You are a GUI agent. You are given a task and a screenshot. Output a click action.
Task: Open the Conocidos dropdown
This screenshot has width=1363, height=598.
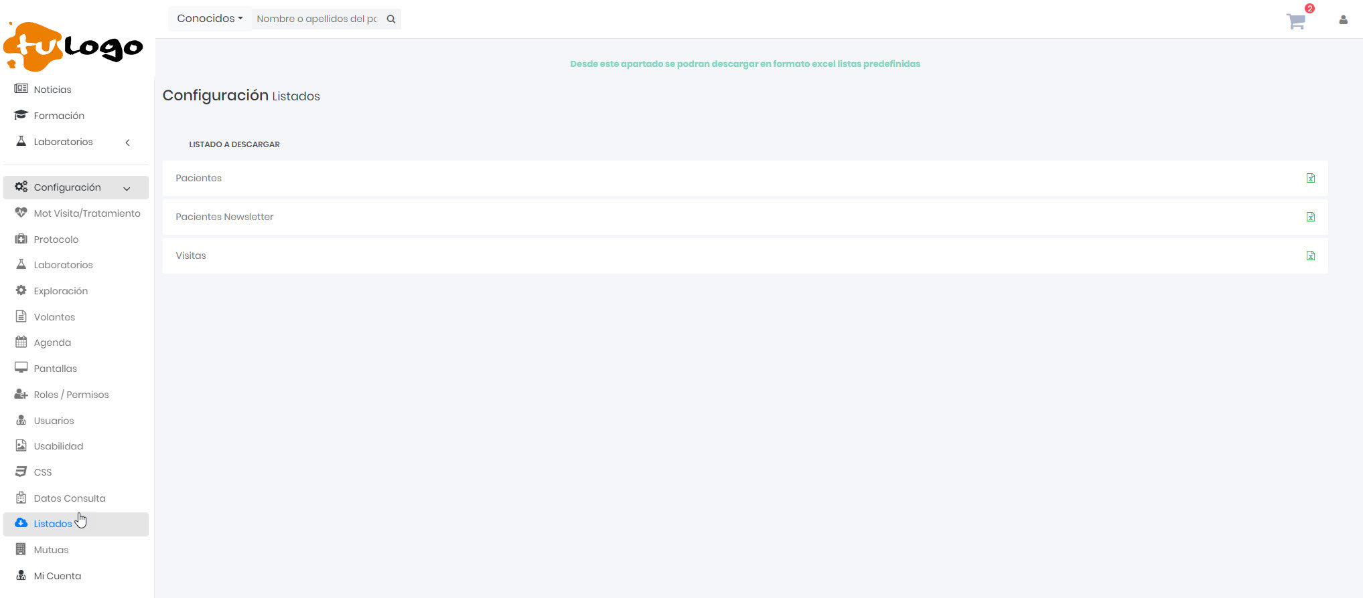210,19
